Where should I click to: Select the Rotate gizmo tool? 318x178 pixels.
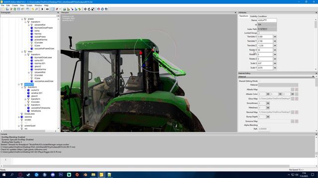[89, 9]
